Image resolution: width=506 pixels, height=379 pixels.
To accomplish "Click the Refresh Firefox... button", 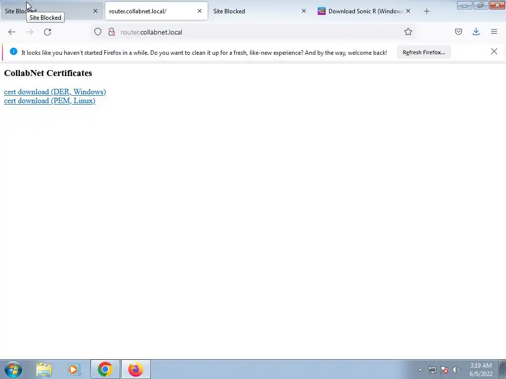I will point(423,52).
